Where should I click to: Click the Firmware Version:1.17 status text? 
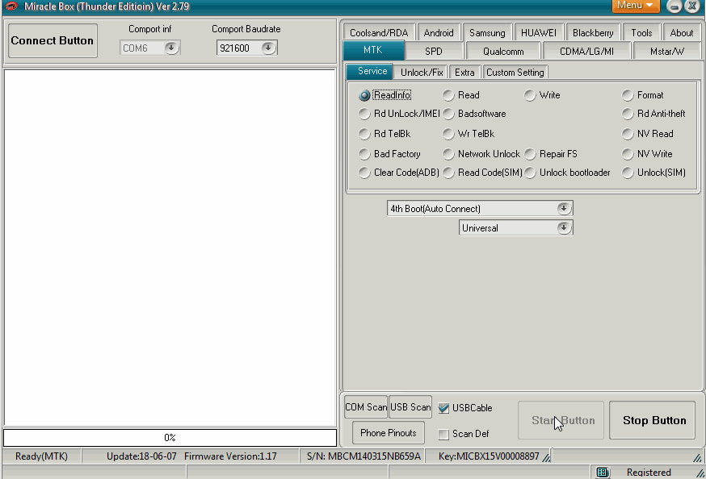click(x=230, y=456)
